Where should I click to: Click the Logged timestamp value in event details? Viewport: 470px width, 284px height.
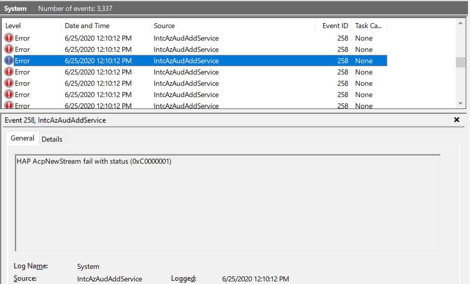point(255,279)
